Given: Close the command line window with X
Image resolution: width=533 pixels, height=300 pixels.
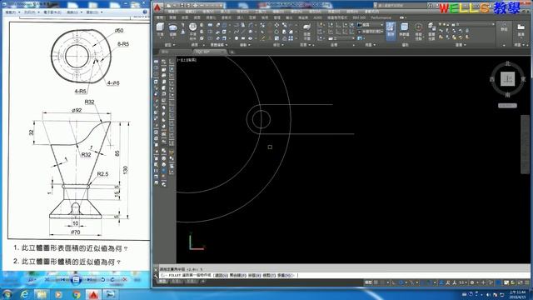Looking at the screenshot, I should 156,269.
